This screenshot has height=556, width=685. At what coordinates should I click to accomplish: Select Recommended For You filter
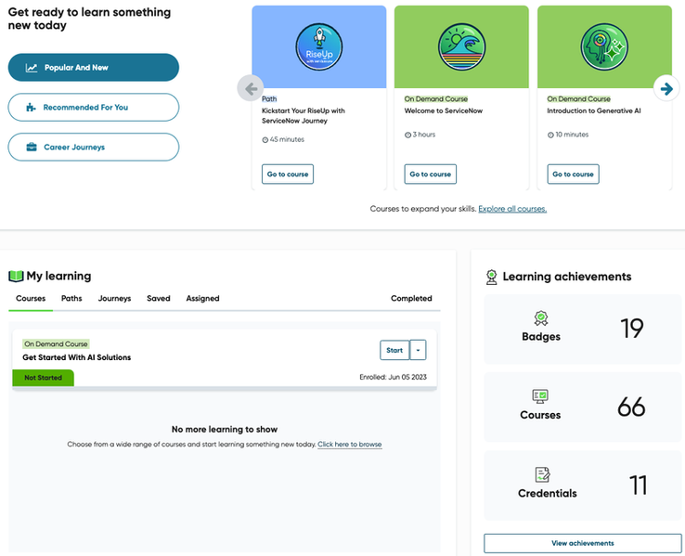[x=94, y=107]
